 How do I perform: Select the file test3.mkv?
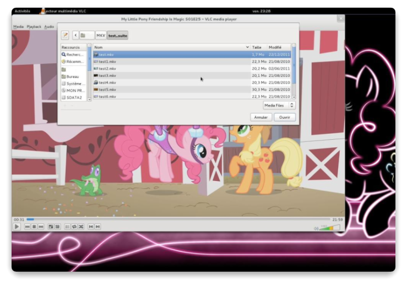(x=192, y=76)
